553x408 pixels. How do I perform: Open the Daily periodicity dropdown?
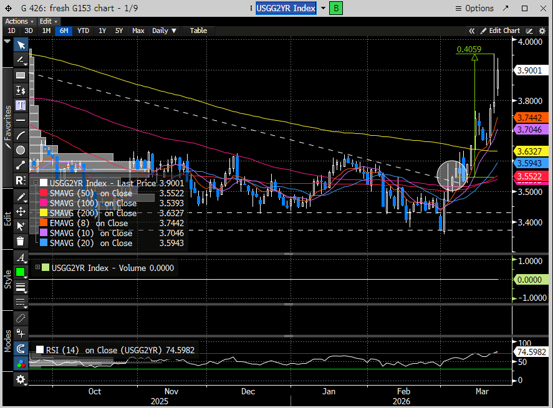(x=165, y=31)
